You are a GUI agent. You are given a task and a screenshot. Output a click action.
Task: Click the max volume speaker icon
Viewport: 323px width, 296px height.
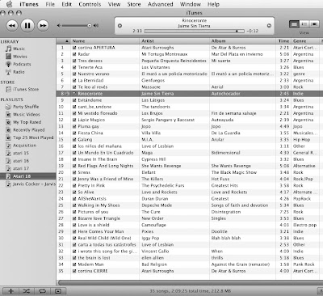click(96, 26)
